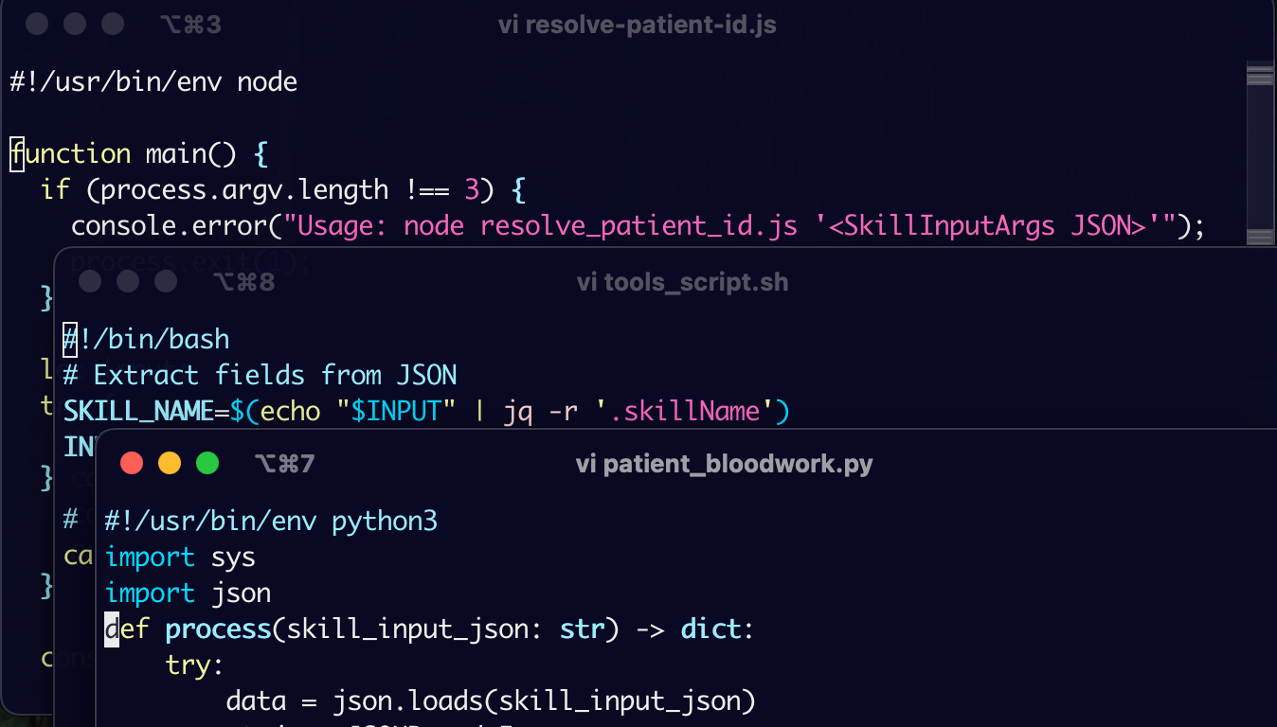This screenshot has height=727, width=1277.
Task: Zoom the resolve-patient-id.js window
Action: pos(113,24)
